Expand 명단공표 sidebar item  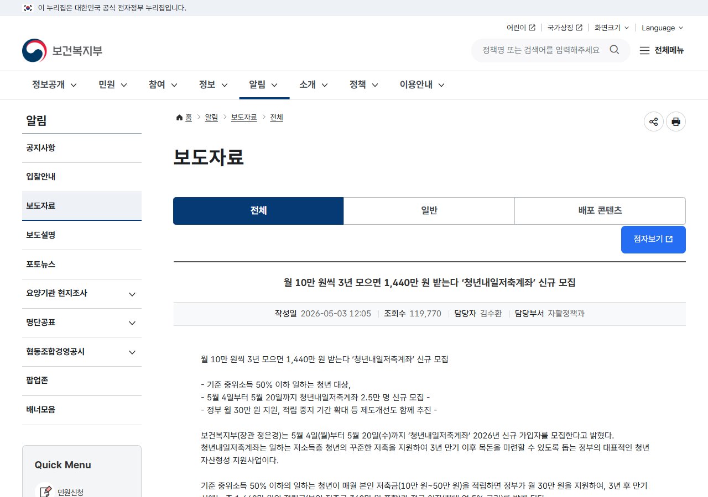pyautogui.click(x=82, y=322)
